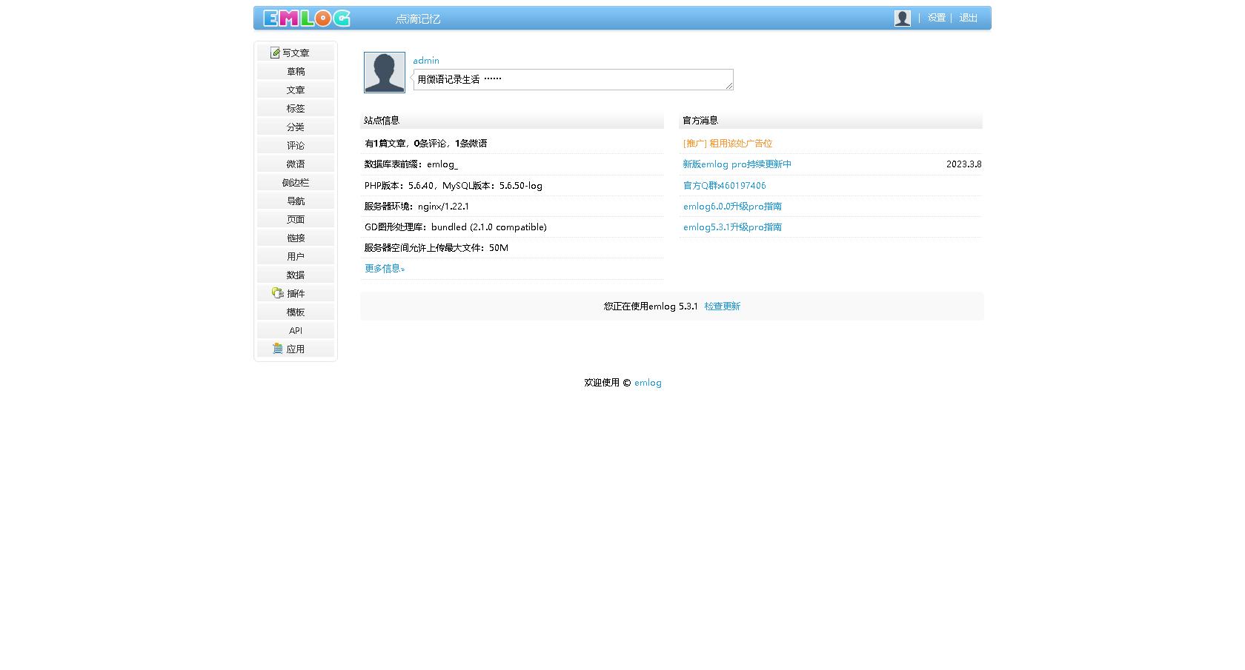Open emlog6.0.0升级pro指南 link

[x=732, y=207]
